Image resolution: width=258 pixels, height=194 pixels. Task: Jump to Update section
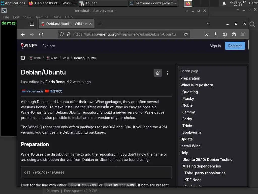pos(186,139)
